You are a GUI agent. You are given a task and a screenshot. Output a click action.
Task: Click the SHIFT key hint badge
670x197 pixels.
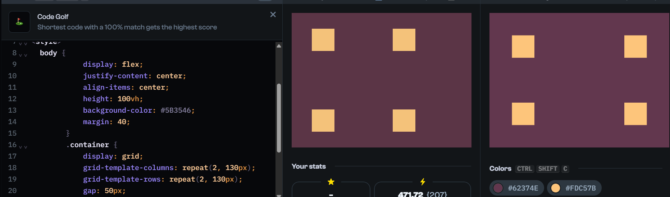coord(547,169)
